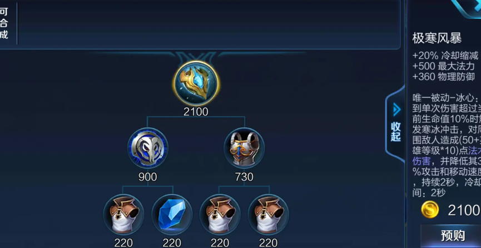The height and width of the screenshot is (248, 481).
Task: Select the cloth armor beside the blue crystal
Action: (123, 215)
